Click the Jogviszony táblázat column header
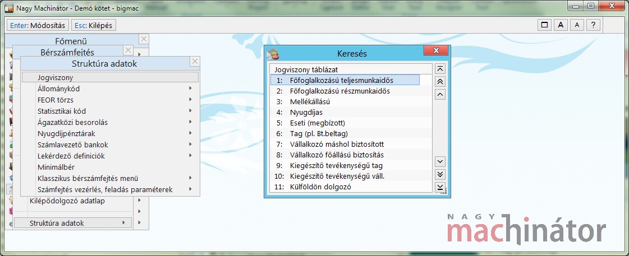The height and width of the screenshot is (256, 629). point(351,69)
